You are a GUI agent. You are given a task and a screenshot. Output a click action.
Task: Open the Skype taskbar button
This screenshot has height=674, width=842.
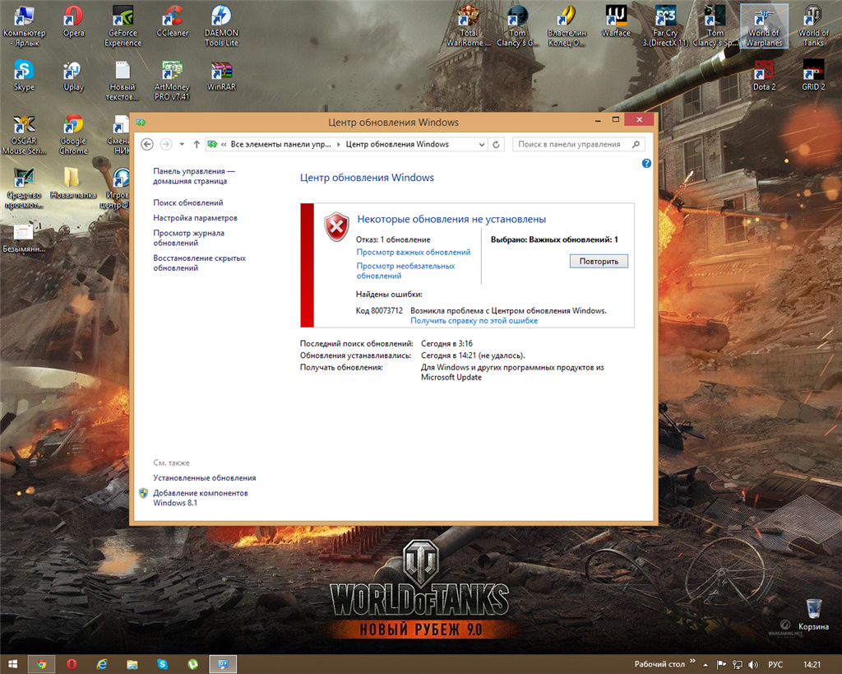[162, 664]
